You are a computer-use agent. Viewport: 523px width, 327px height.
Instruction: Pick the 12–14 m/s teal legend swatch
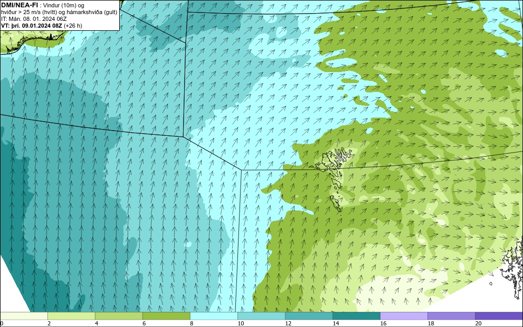tap(309, 316)
